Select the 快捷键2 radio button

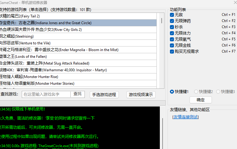(196, 92)
